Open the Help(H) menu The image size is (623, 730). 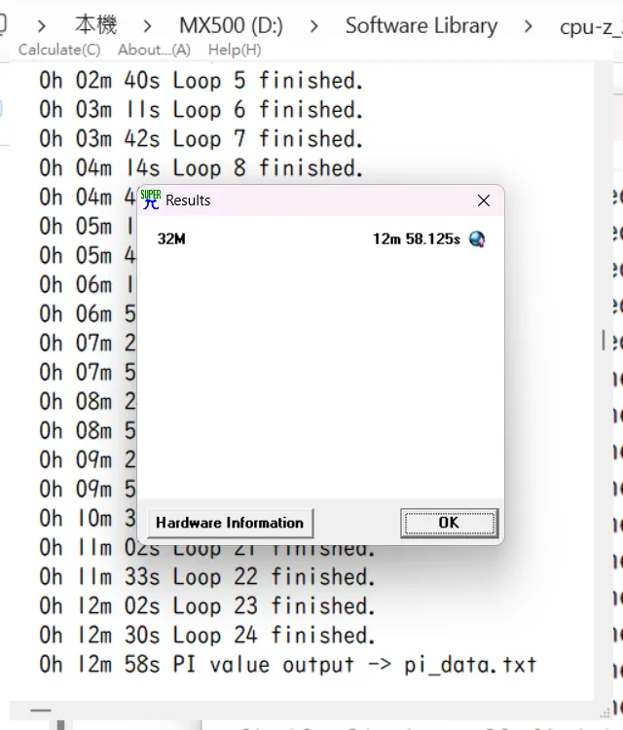coord(235,50)
